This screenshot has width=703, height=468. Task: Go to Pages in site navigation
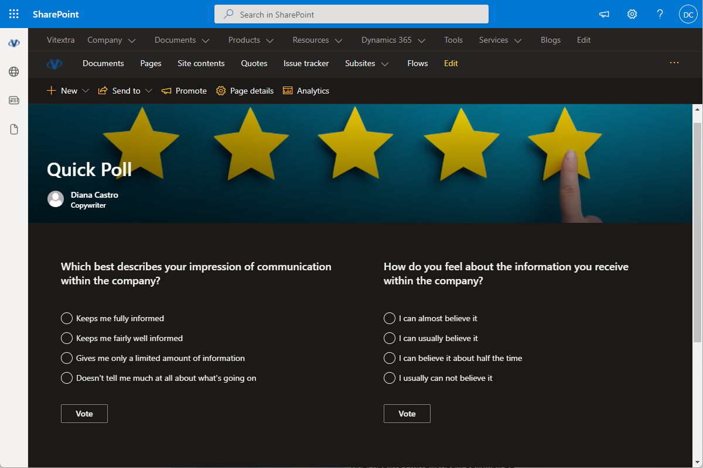(151, 63)
